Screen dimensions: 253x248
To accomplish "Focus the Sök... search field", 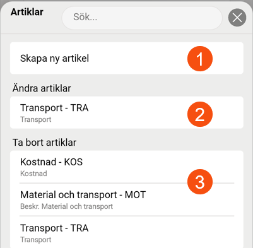I will pyautogui.click(x=142, y=18).
